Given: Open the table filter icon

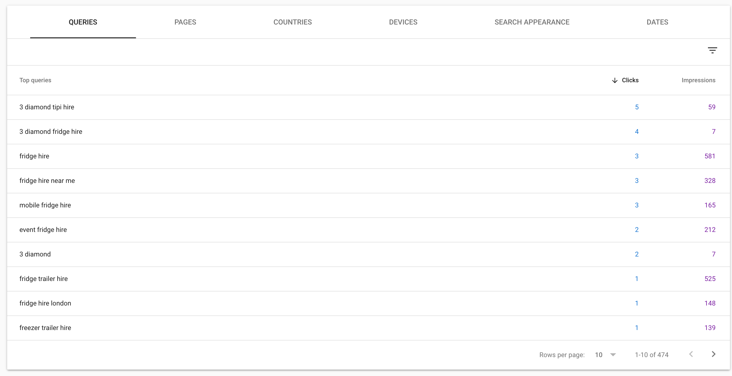Looking at the screenshot, I should click(x=712, y=51).
